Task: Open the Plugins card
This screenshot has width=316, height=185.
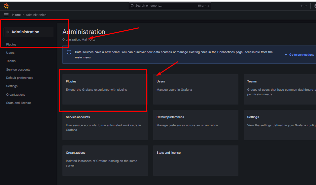Action: [x=105, y=89]
